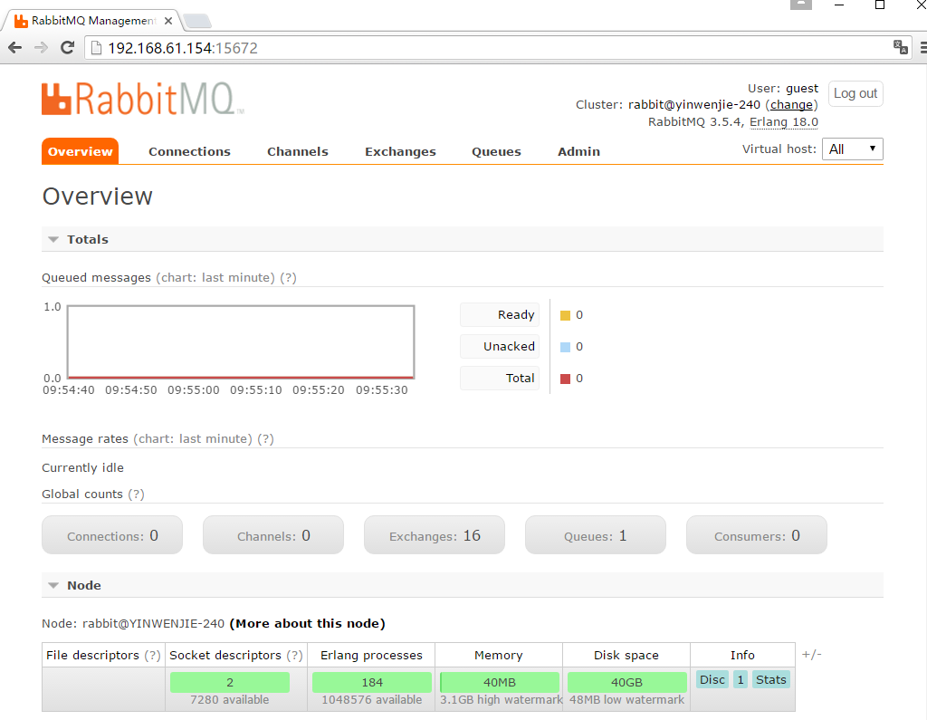
Task: Switch to the Overview tab
Action: (80, 151)
